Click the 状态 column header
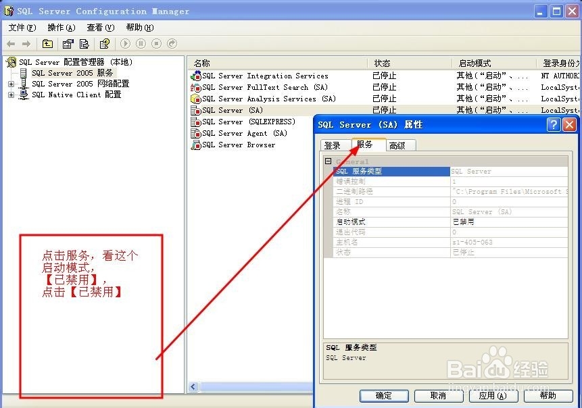Screen dimensions: 582x408 tap(410, 63)
